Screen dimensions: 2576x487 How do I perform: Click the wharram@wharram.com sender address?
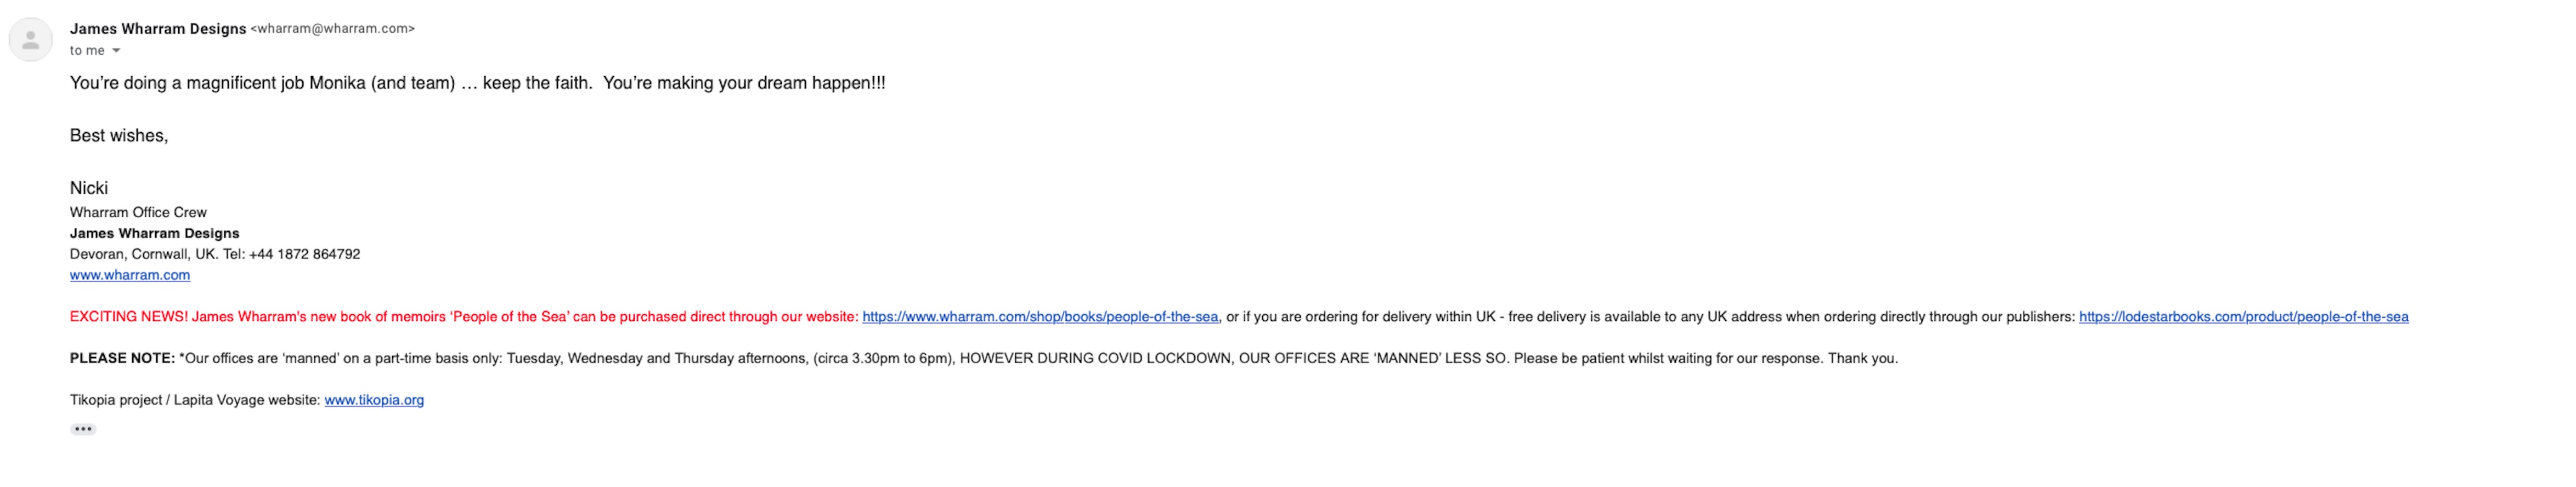332,29
